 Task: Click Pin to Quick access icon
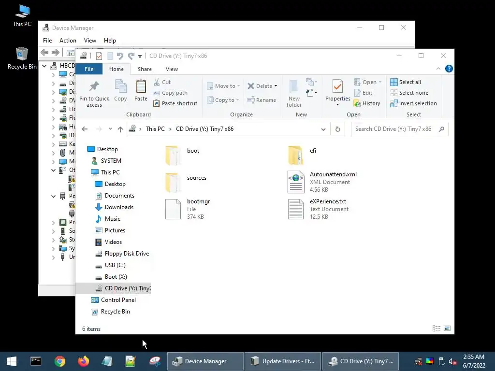point(94,86)
